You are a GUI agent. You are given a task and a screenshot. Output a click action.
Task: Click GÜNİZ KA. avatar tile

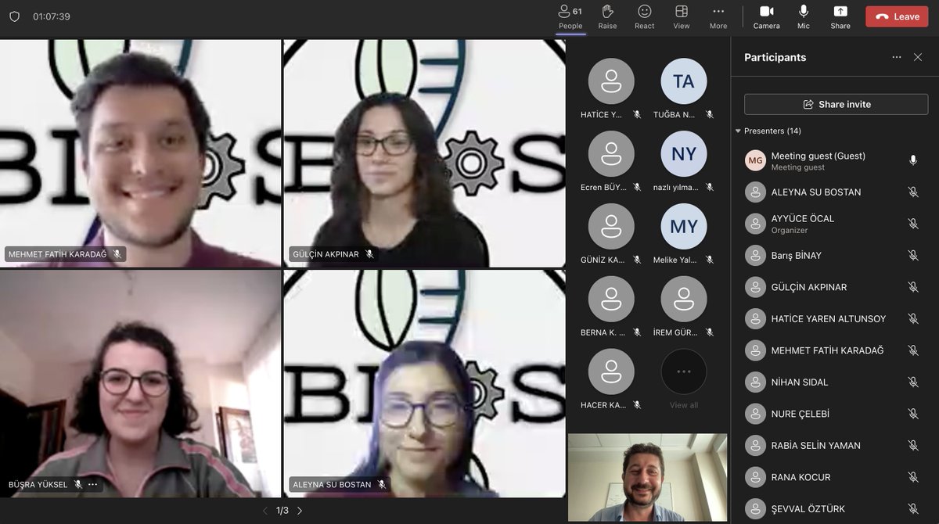(x=611, y=227)
